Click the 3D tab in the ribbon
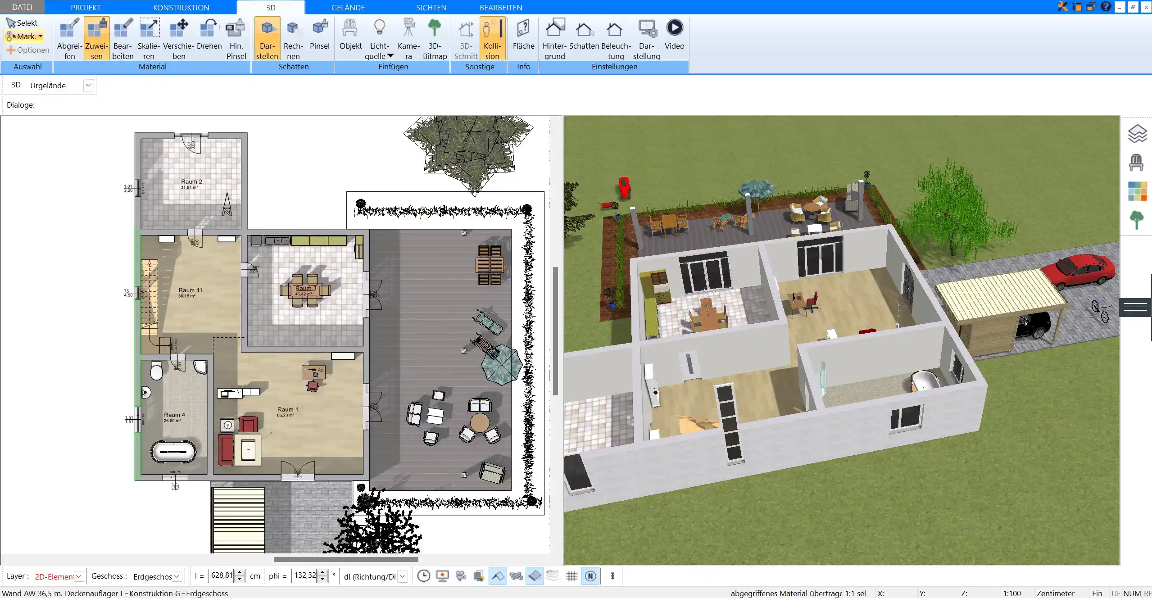Viewport: 1152px width, 598px height. click(x=271, y=7)
